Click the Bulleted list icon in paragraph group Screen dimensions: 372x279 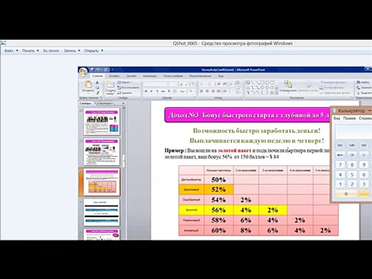(202, 84)
